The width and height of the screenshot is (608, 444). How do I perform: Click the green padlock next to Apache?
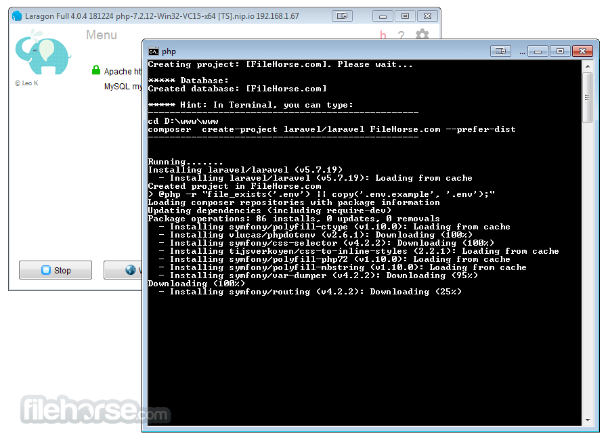click(96, 70)
